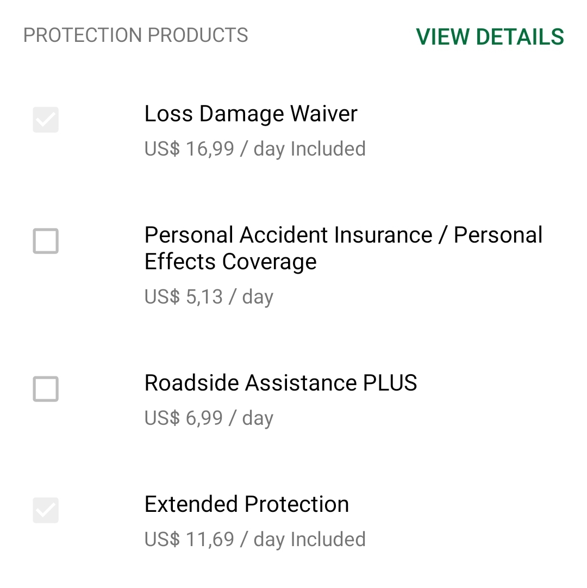Click the US$ 5,13 / day price

click(x=209, y=296)
